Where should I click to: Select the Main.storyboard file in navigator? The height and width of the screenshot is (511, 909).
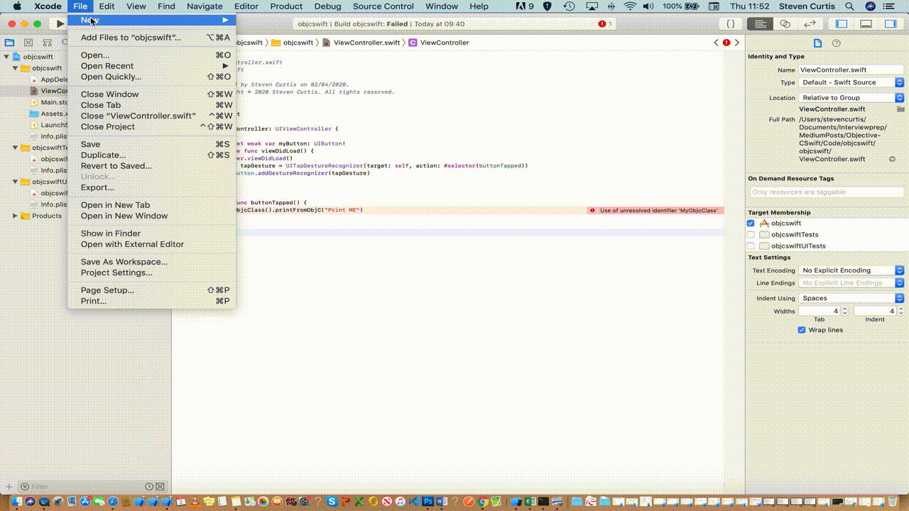tap(50, 102)
